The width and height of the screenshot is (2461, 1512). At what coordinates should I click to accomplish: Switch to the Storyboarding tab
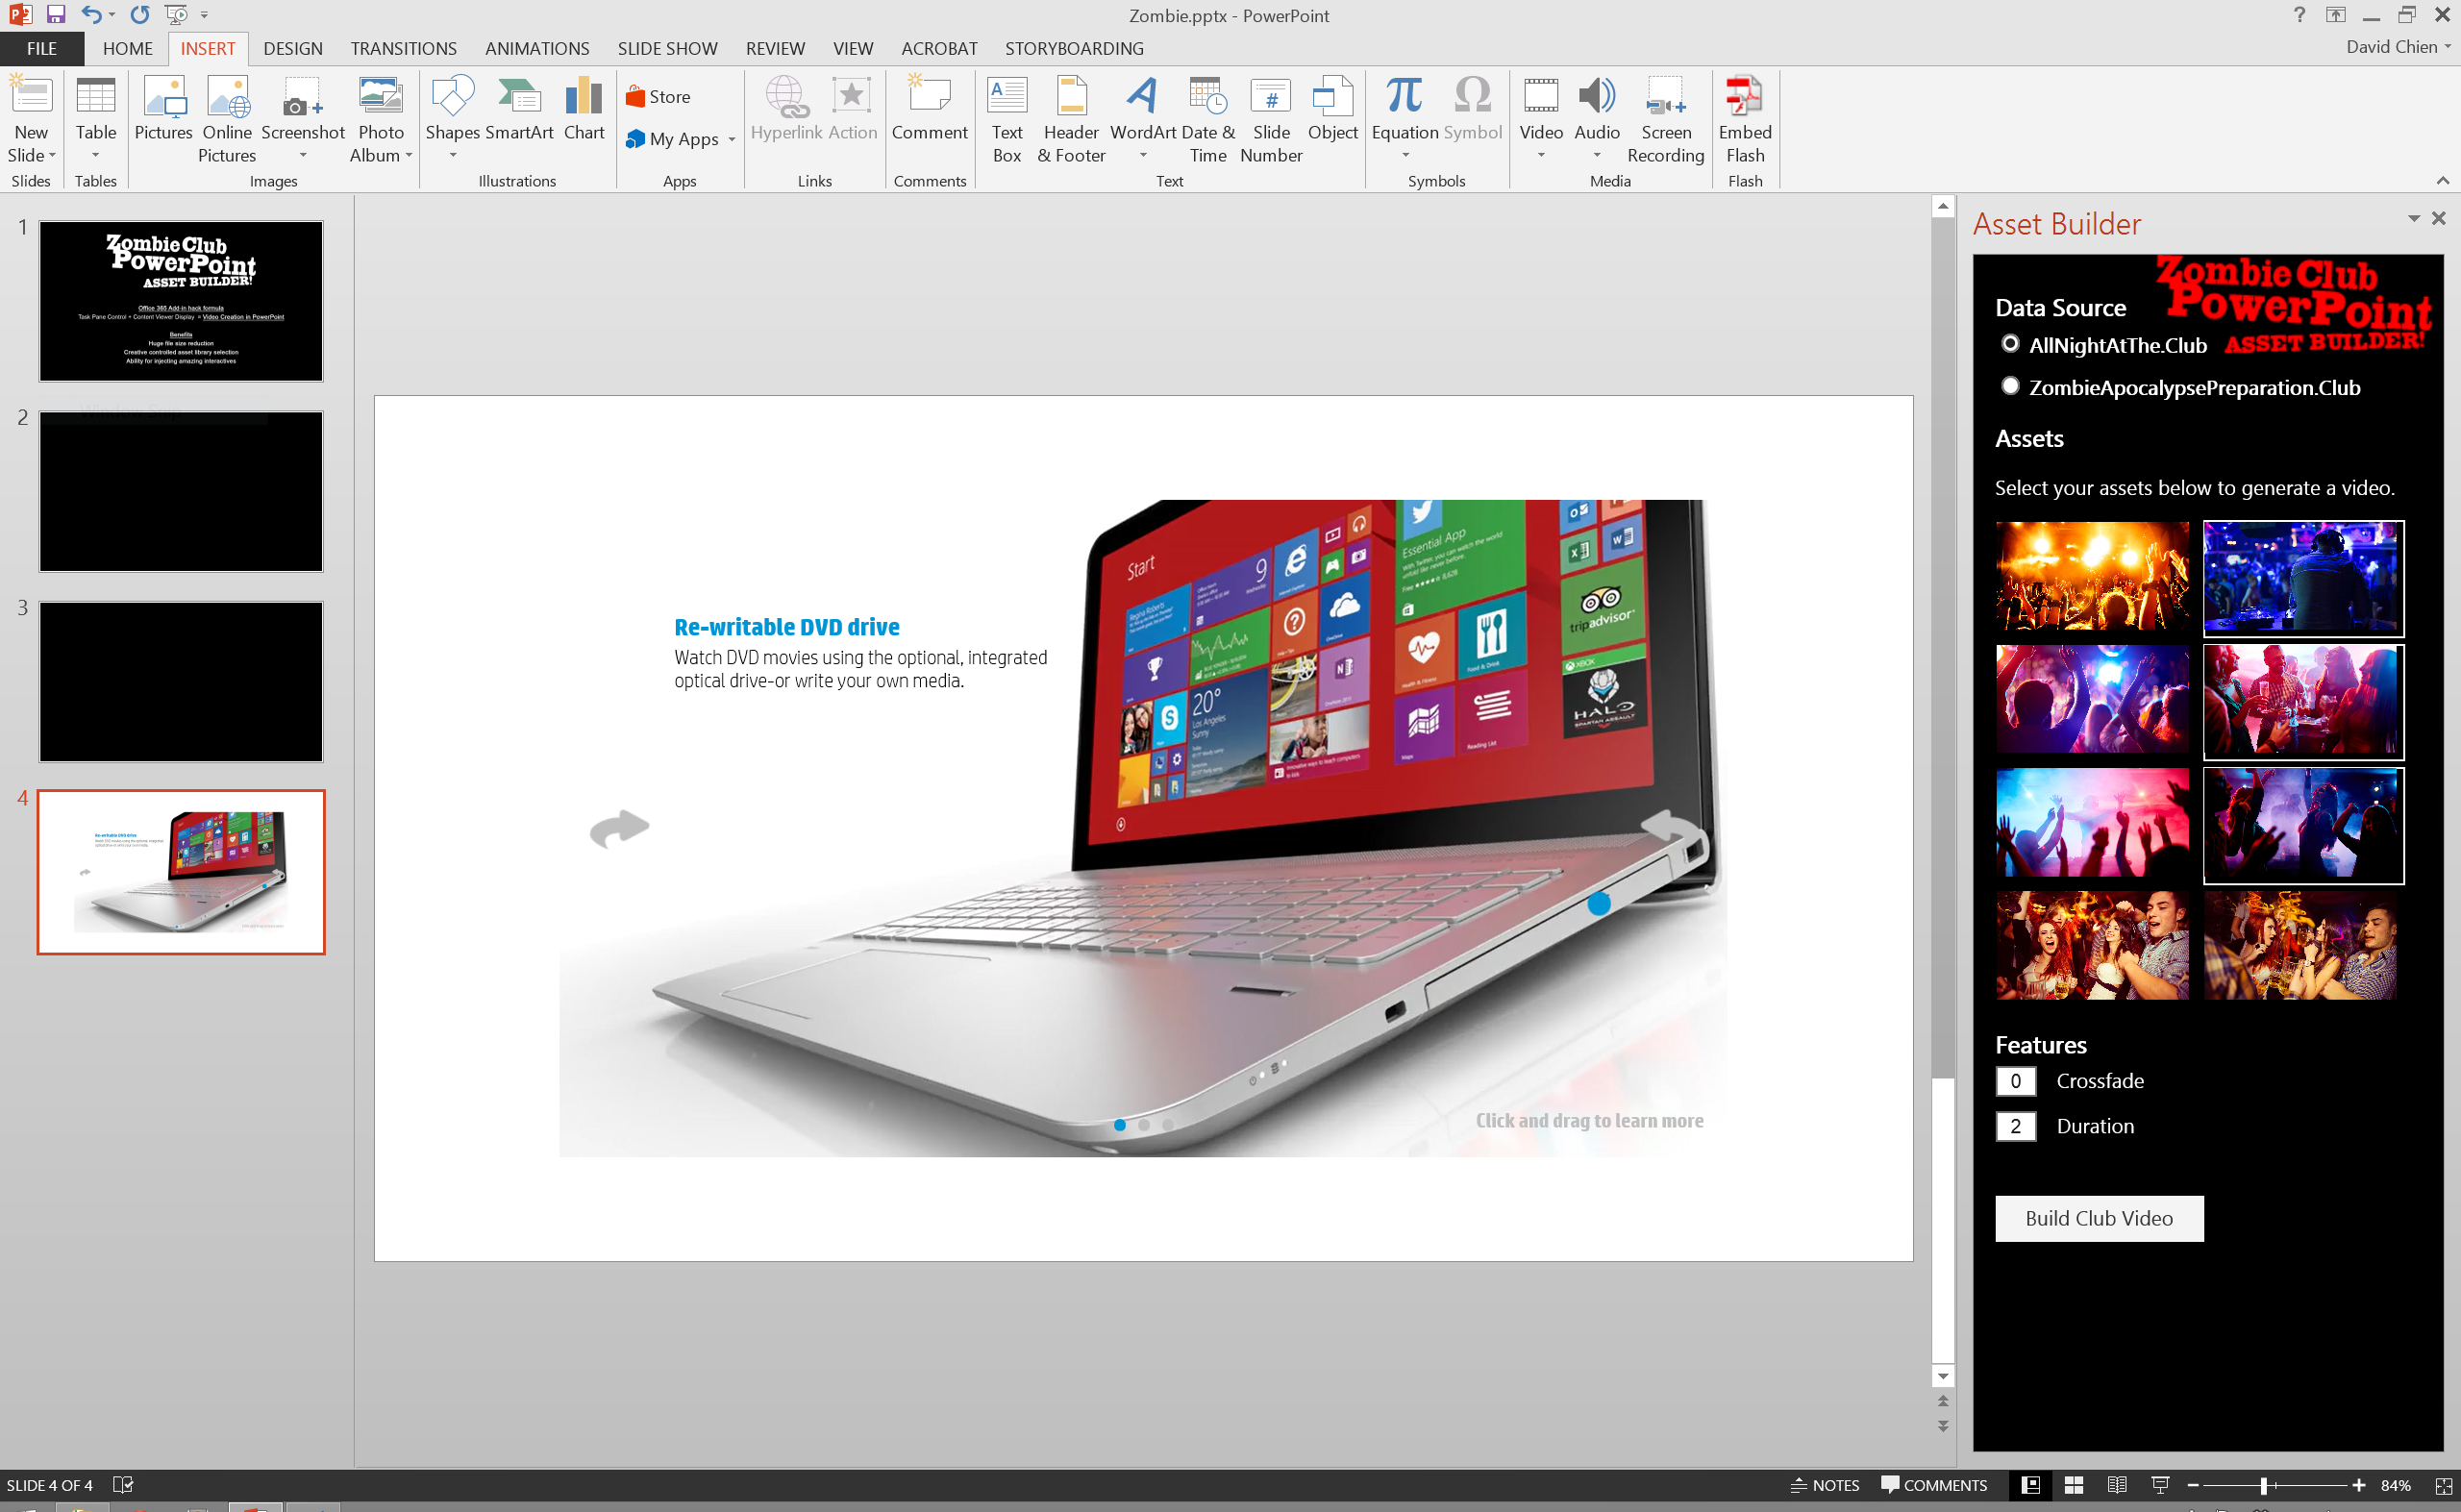pos(1074,48)
